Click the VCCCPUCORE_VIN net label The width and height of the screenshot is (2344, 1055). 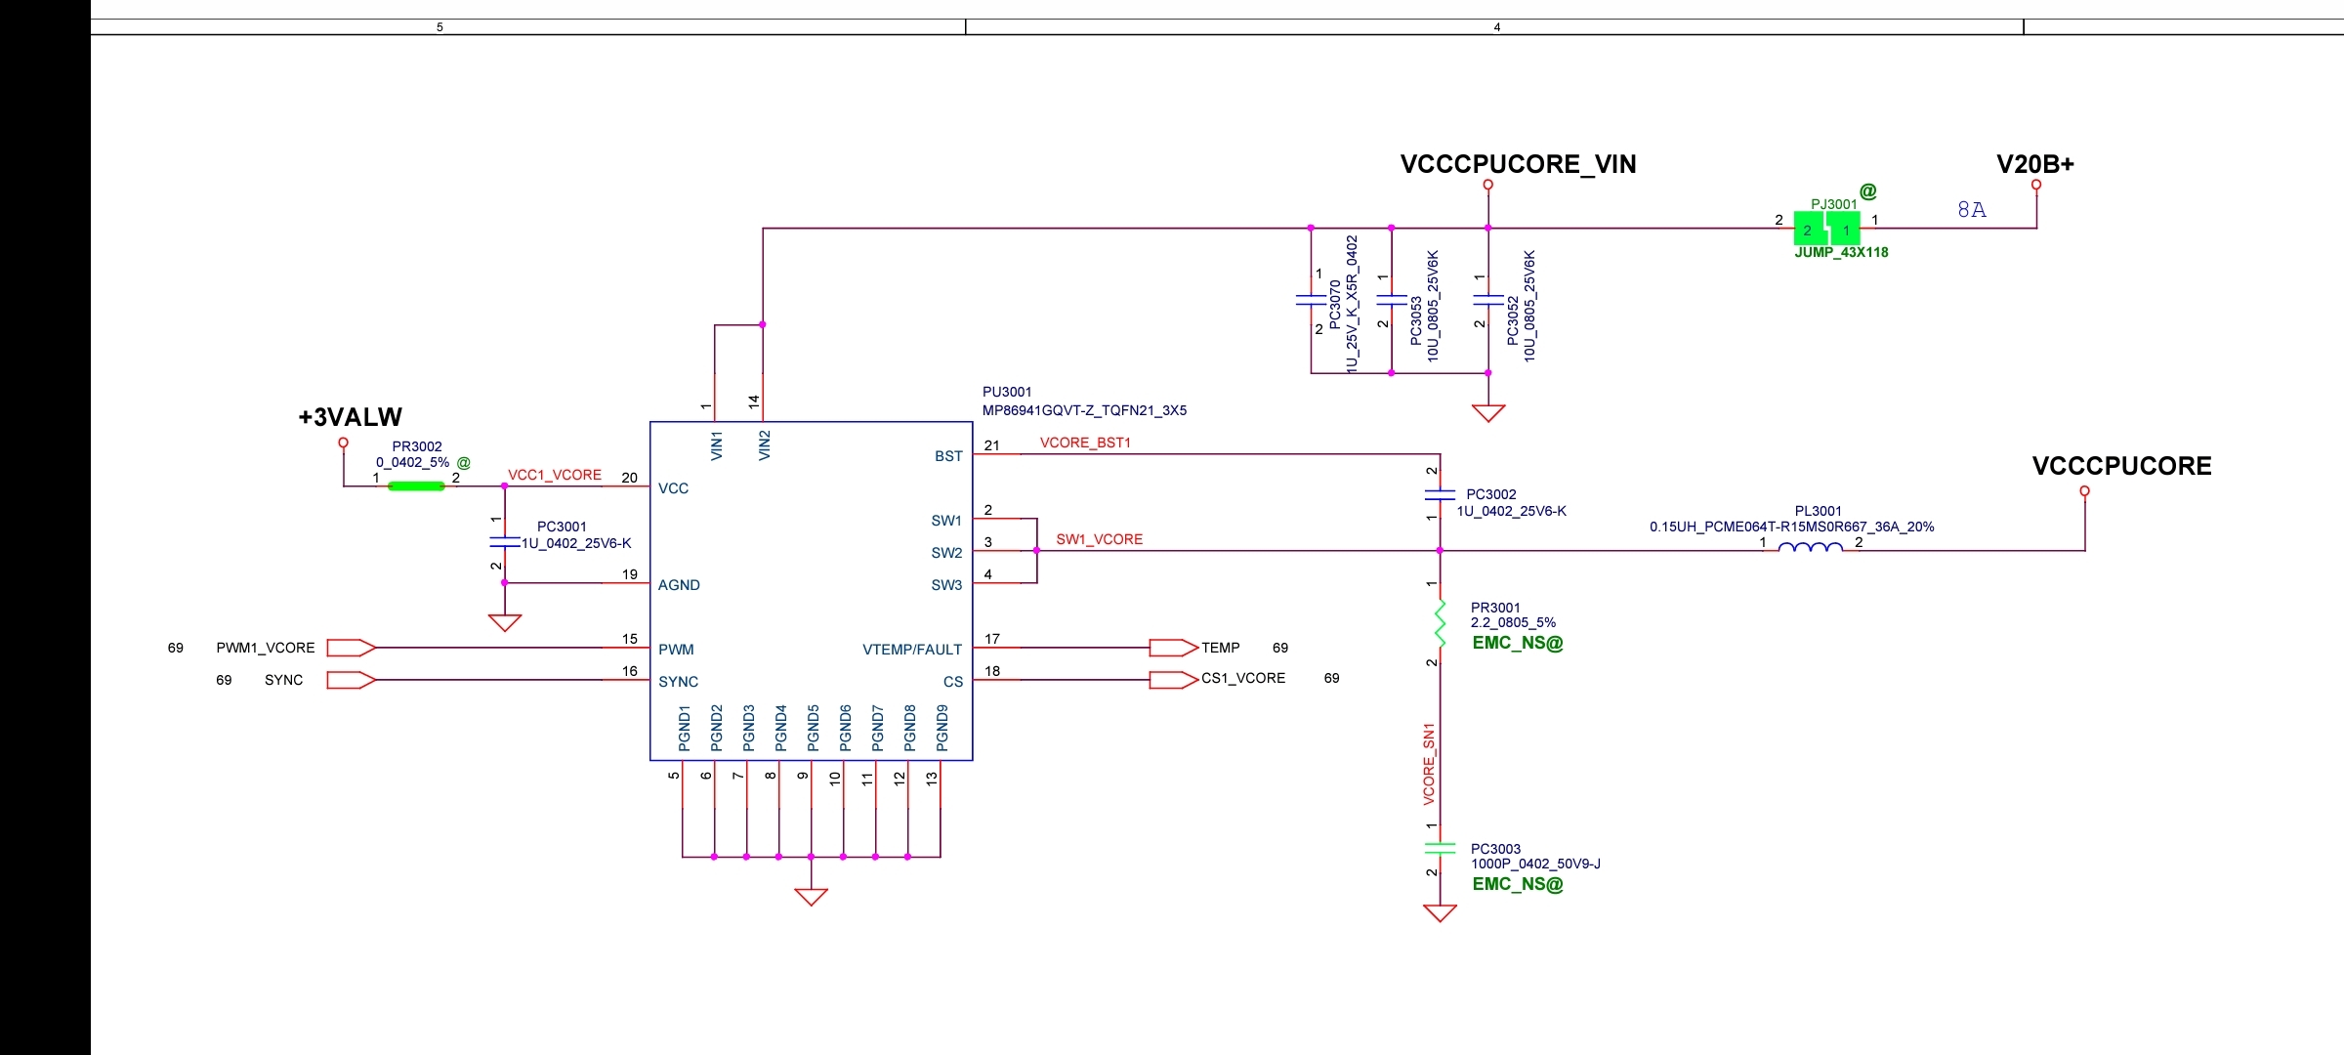(x=1518, y=164)
